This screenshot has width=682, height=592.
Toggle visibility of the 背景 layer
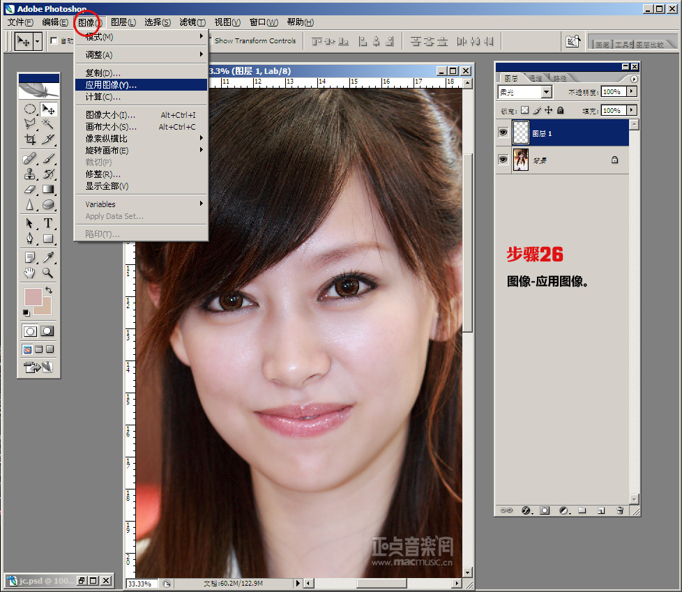[x=503, y=160]
